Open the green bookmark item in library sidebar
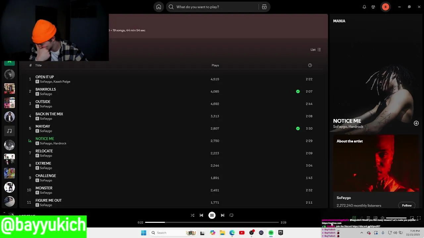The image size is (424, 238). pyautogui.click(x=9, y=62)
